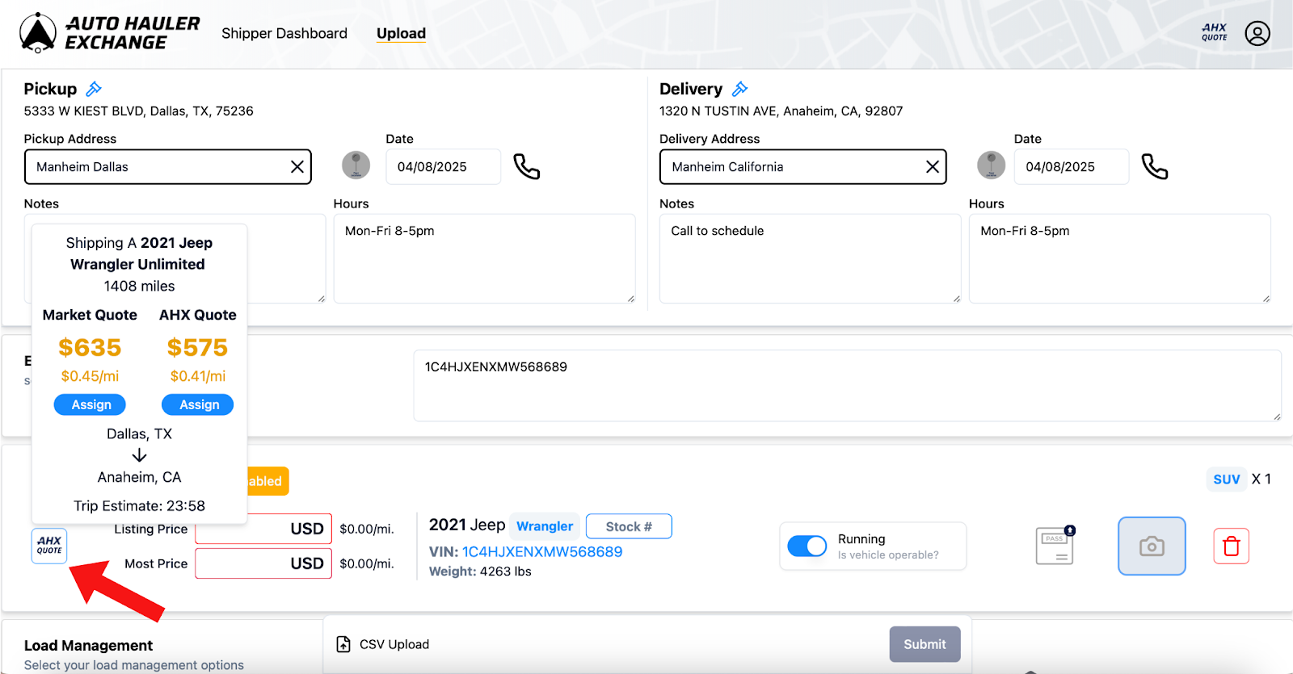Click the 2021 Jeep vehicle title text
The width and height of the screenshot is (1293, 674).
(467, 525)
